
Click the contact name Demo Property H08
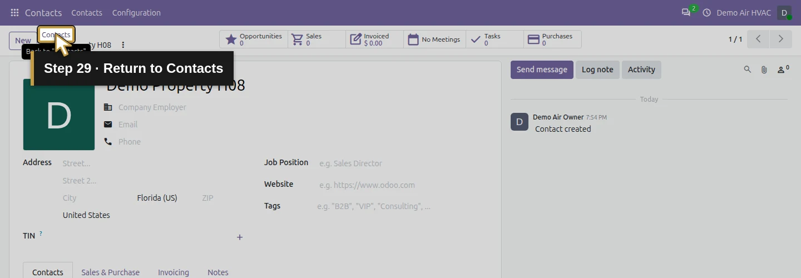tap(176, 85)
